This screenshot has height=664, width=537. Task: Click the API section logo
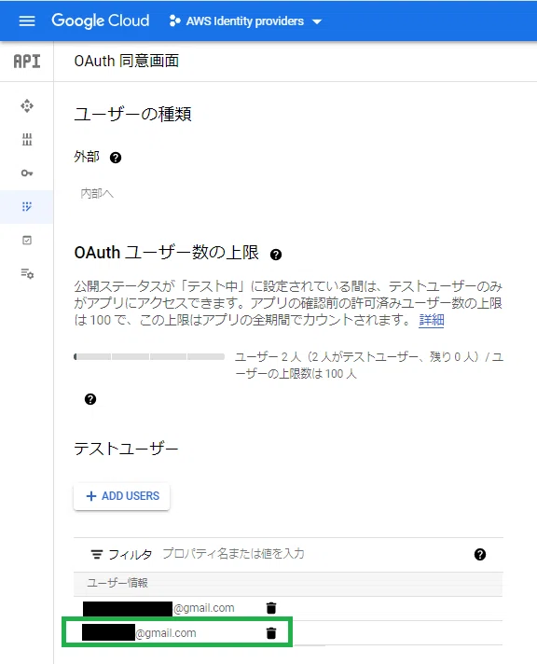(27, 62)
